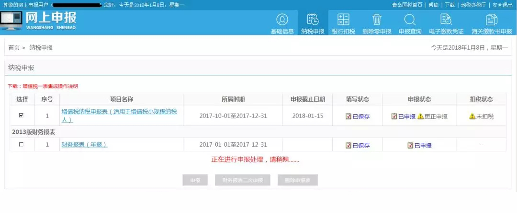Click 所属时期 column header
517x213 pixels.
pos(233,99)
